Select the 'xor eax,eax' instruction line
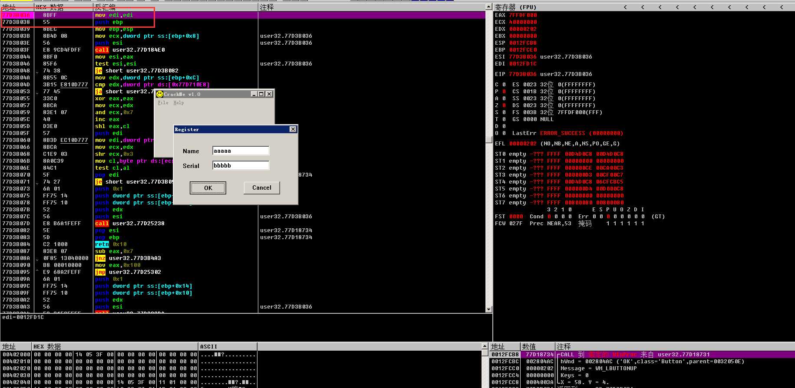Screen dimensions: 795x388 click(x=114, y=99)
